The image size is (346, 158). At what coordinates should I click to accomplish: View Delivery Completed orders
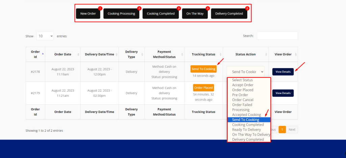pyautogui.click(x=229, y=14)
